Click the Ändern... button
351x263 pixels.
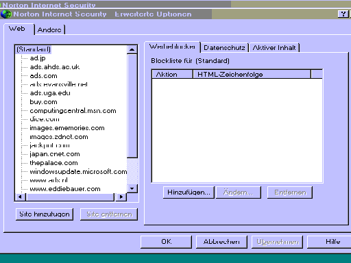[238, 192]
